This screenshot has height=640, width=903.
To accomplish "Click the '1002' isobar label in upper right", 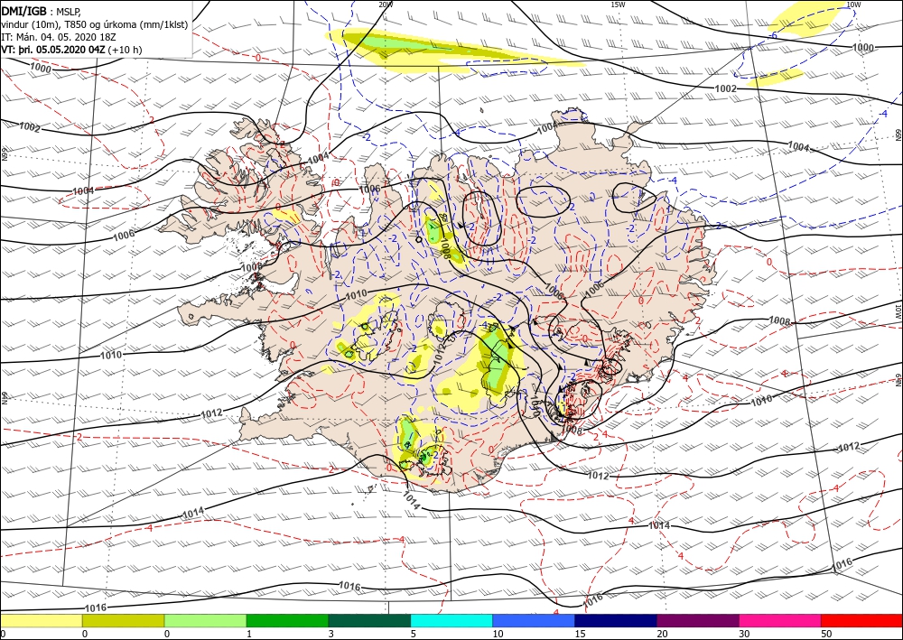I will tap(726, 88).
